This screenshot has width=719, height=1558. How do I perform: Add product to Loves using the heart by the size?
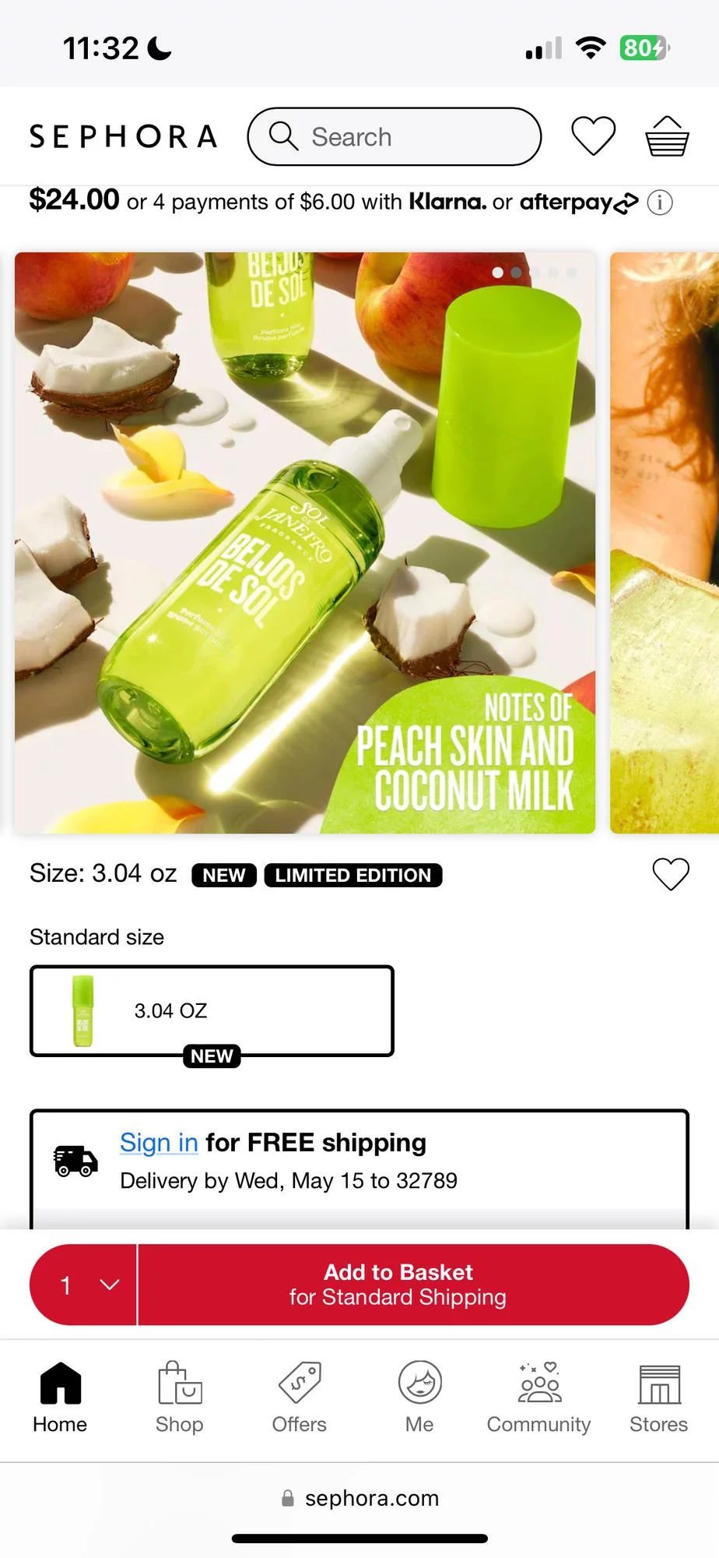click(x=671, y=874)
